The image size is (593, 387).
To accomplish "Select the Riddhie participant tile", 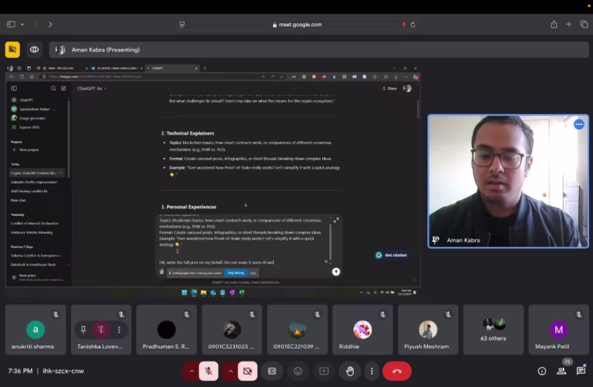I will 362,329.
